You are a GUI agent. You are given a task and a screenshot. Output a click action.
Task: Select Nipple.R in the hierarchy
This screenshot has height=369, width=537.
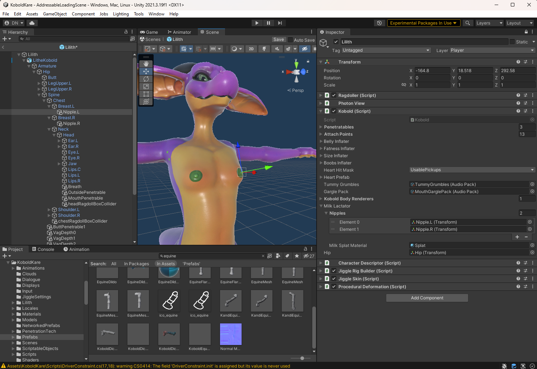[71, 123]
